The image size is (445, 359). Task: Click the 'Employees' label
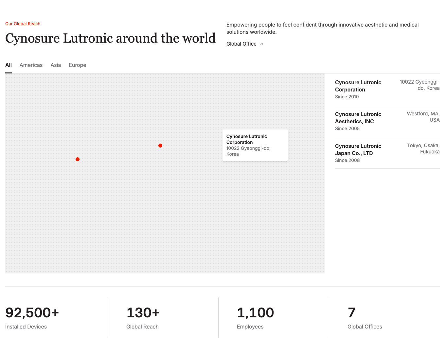click(x=250, y=327)
